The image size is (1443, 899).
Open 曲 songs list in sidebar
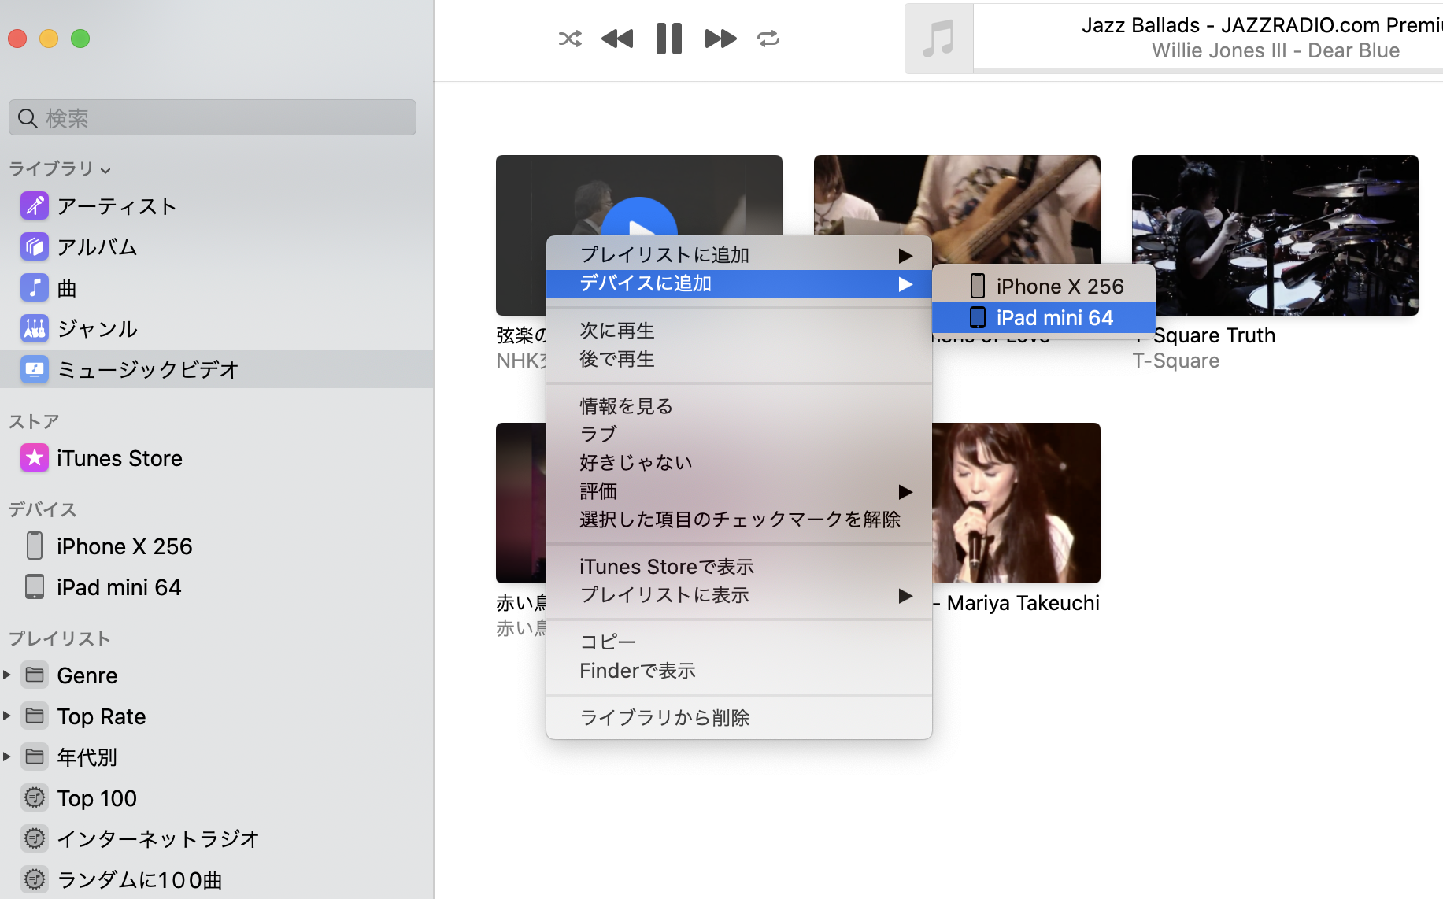216,288
